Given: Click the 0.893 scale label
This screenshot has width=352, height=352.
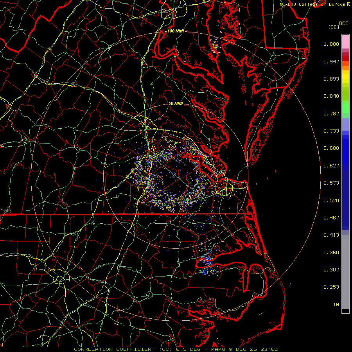Looking at the screenshot, I should pyautogui.click(x=331, y=79).
